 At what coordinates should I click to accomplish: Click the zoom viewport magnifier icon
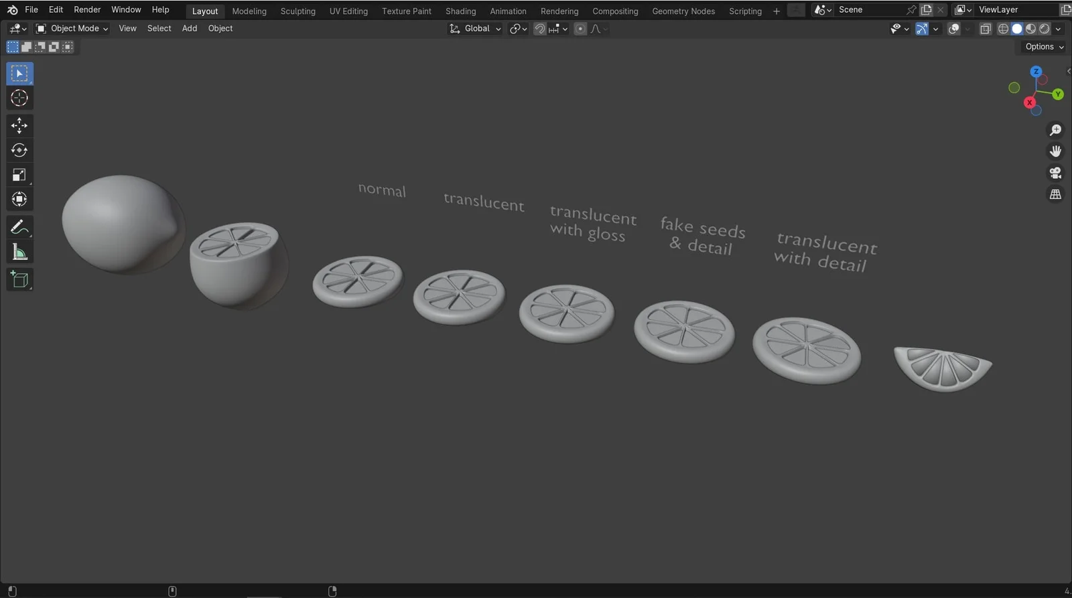pyautogui.click(x=1055, y=130)
